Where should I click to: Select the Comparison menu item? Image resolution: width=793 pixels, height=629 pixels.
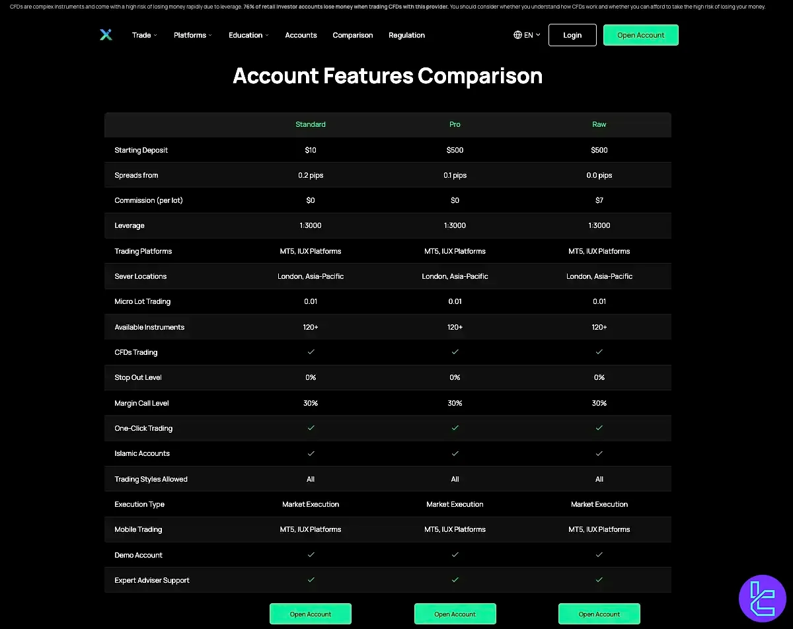[x=352, y=35]
